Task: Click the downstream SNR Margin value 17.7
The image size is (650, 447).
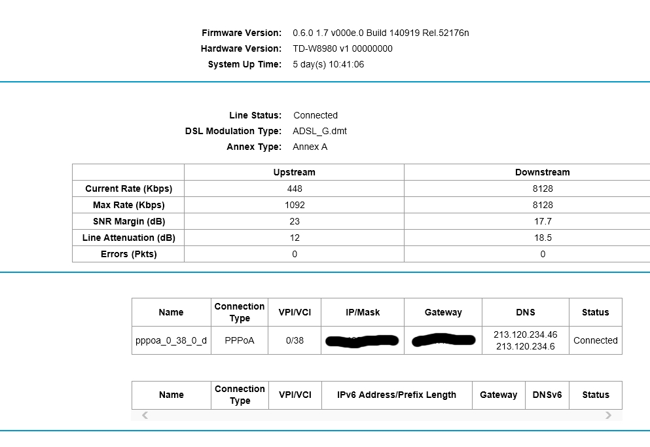Action: click(542, 221)
